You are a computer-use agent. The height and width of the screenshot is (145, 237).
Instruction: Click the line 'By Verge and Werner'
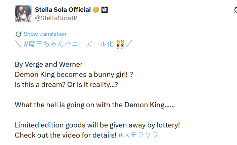click(49, 64)
